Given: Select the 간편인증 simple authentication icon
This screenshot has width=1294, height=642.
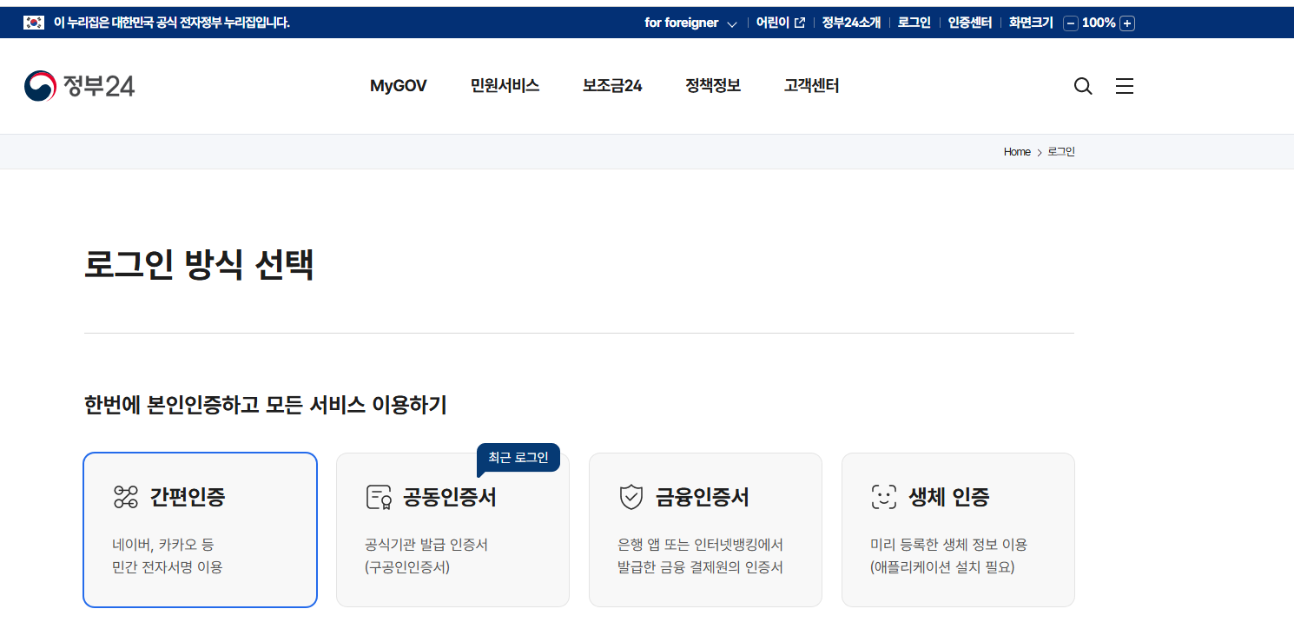Looking at the screenshot, I should [x=124, y=497].
